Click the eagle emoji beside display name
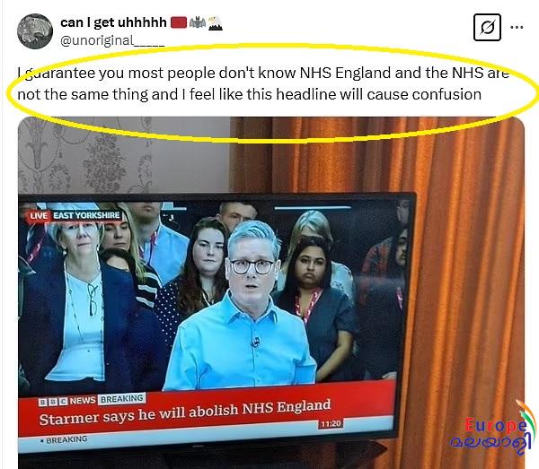 tap(216, 23)
